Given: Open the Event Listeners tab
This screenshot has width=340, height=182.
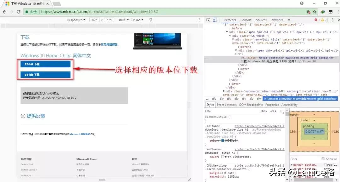Looking at the screenshot, I should coord(227,105).
